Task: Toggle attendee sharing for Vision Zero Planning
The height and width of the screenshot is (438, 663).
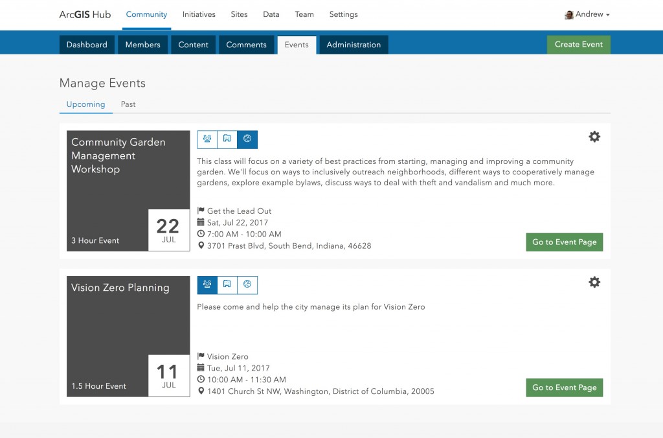Action: (x=207, y=285)
